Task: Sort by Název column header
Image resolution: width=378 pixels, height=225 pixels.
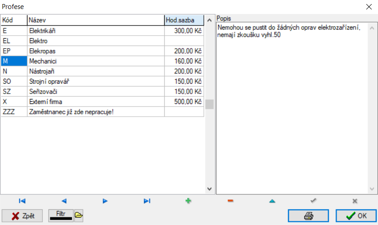Action: pyautogui.click(x=96, y=20)
